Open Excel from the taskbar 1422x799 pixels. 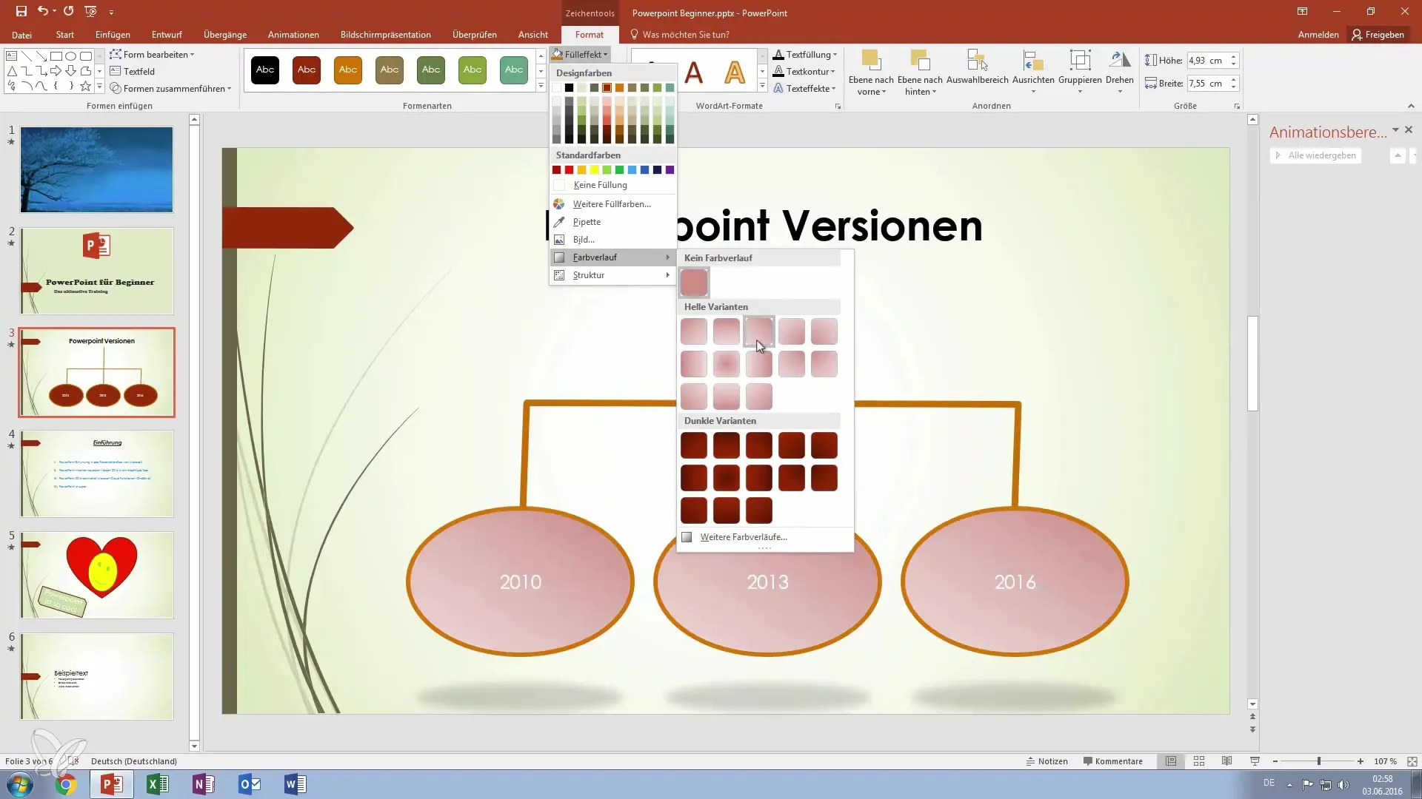pyautogui.click(x=158, y=784)
